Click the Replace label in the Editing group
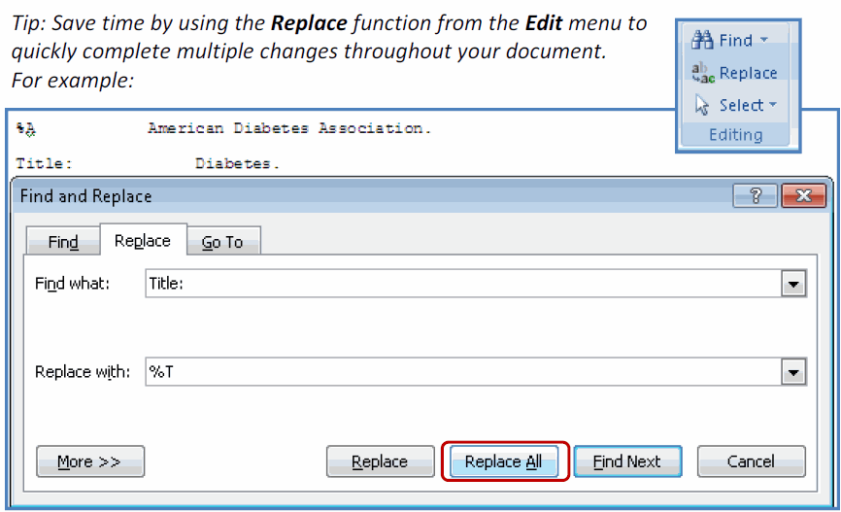Image resolution: width=841 pixels, height=512 pixels. [748, 73]
